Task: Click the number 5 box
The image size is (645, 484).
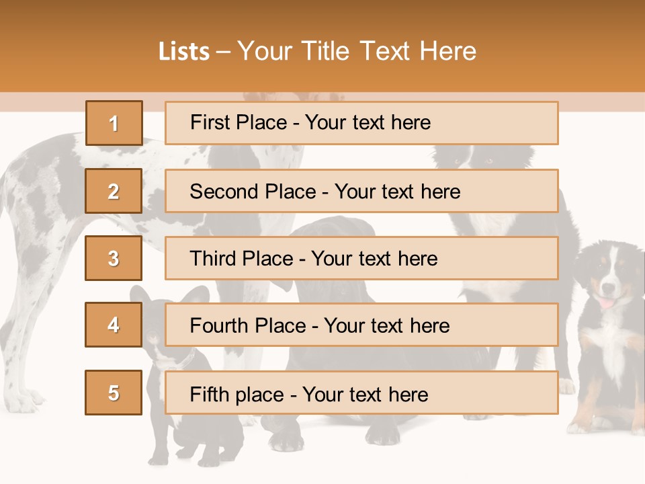Action: (x=114, y=393)
